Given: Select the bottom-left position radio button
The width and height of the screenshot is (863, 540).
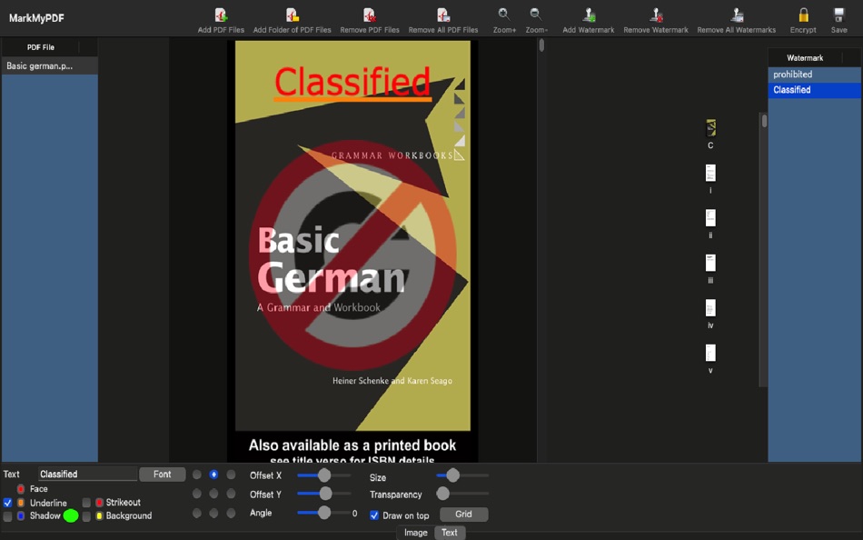Looking at the screenshot, I should 196,513.
